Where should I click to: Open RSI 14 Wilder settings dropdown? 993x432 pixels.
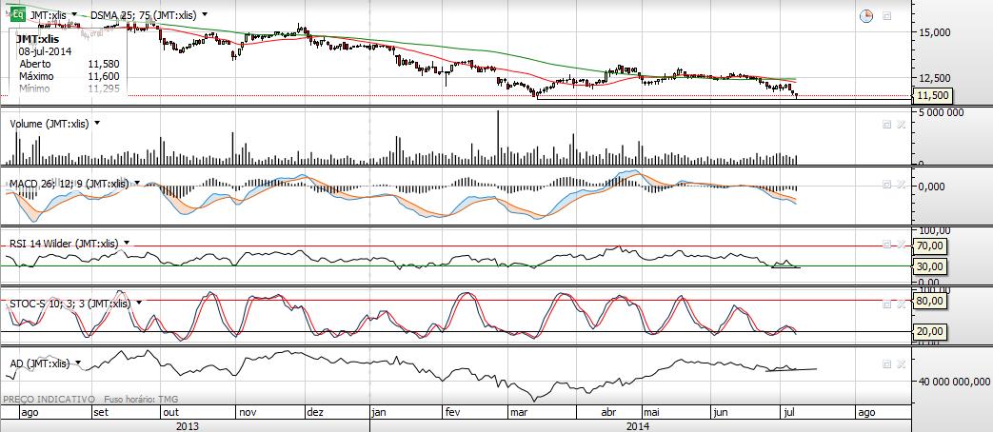click(127, 244)
